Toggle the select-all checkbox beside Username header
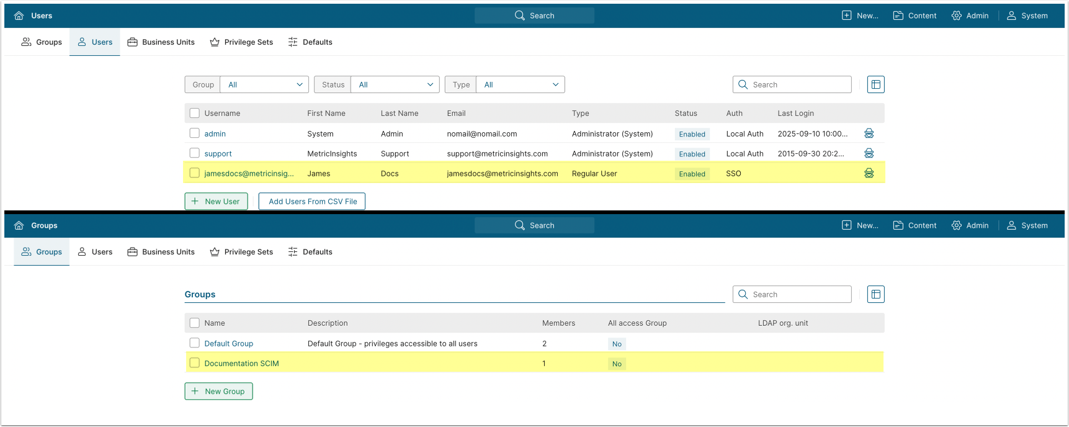The width and height of the screenshot is (1069, 427). click(195, 113)
